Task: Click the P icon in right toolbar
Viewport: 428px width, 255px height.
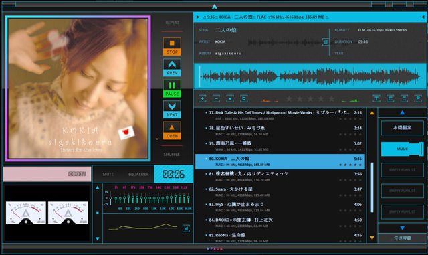Action: (418, 98)
